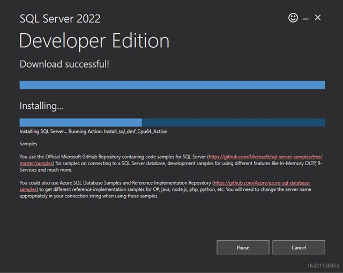This screenshot has height=273, width=343.
Task: Click the 'Installing...' heading
Action: [x=41, y=106]
